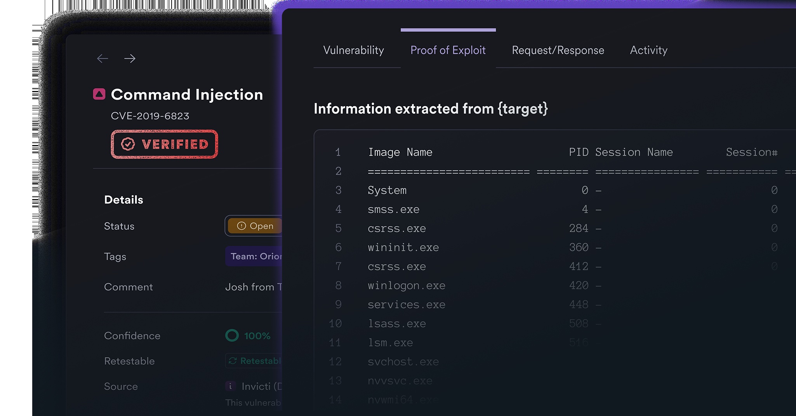Image resolution: width=796 pixels, height=416 pixels.
Task: Click the 100% confidence value
Action: (257, 336)
